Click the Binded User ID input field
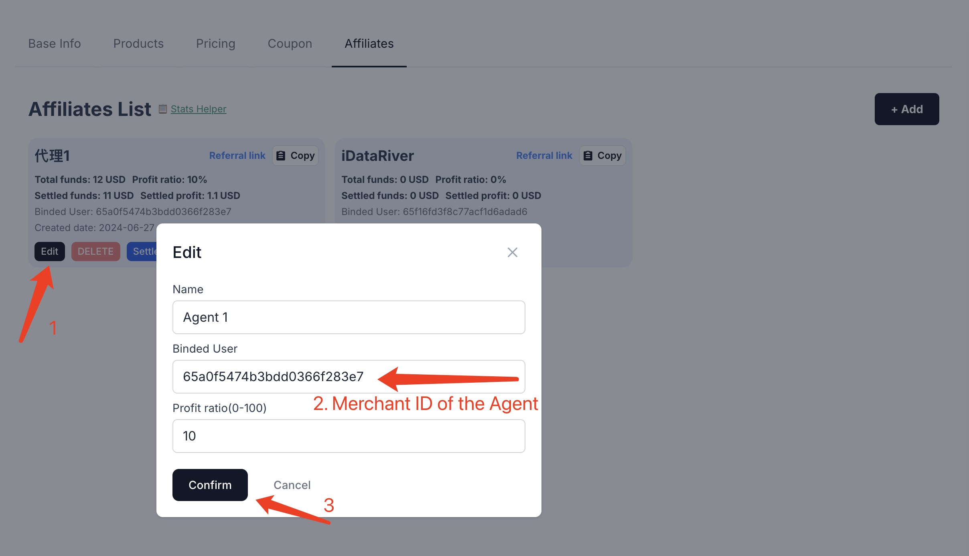 point(349,376)
